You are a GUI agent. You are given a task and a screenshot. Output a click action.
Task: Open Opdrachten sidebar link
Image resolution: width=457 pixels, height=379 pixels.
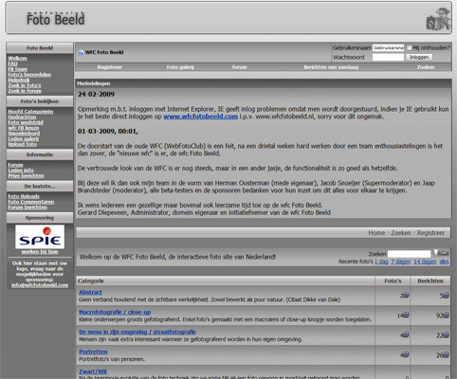(22, 117)
